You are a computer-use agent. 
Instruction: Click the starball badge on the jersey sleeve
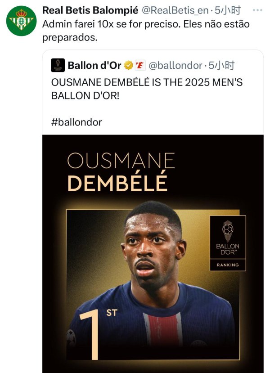[x=70, y=335]
